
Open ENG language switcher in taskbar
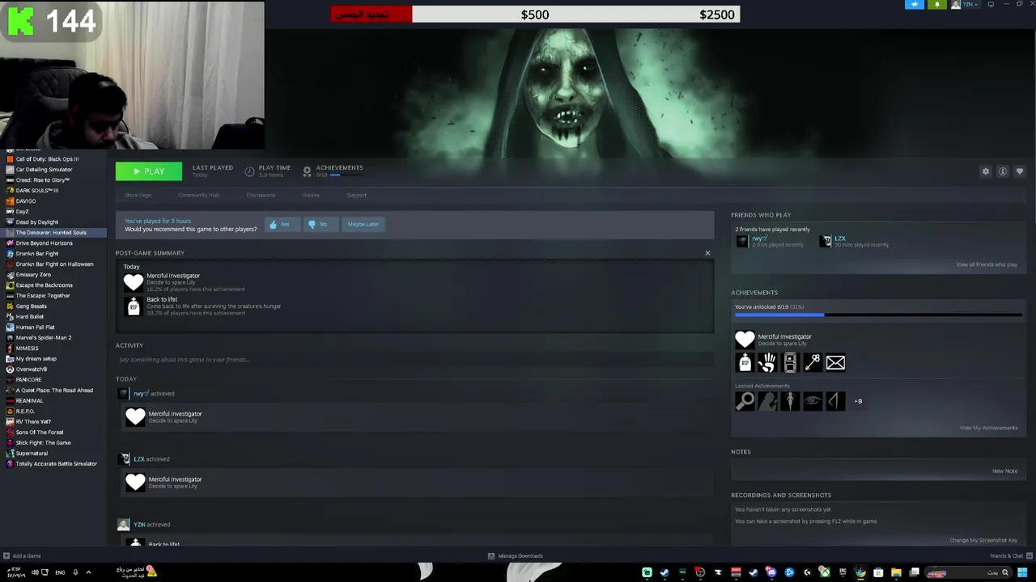(60, 572)
